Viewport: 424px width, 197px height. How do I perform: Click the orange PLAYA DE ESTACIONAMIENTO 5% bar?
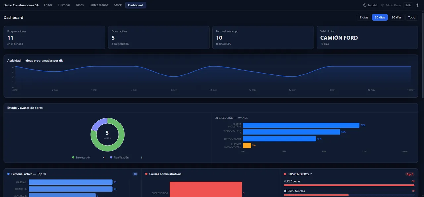[x=247, y=145]
